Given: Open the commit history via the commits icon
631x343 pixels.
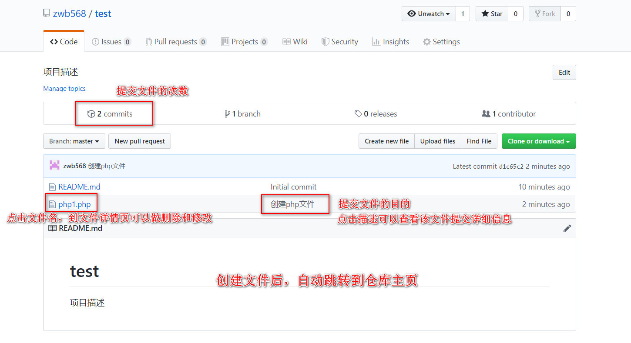Looking at the screenshot, I should pyautogui.click(x=91, y=113).
